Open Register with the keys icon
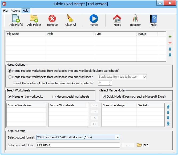 (135, 18)
